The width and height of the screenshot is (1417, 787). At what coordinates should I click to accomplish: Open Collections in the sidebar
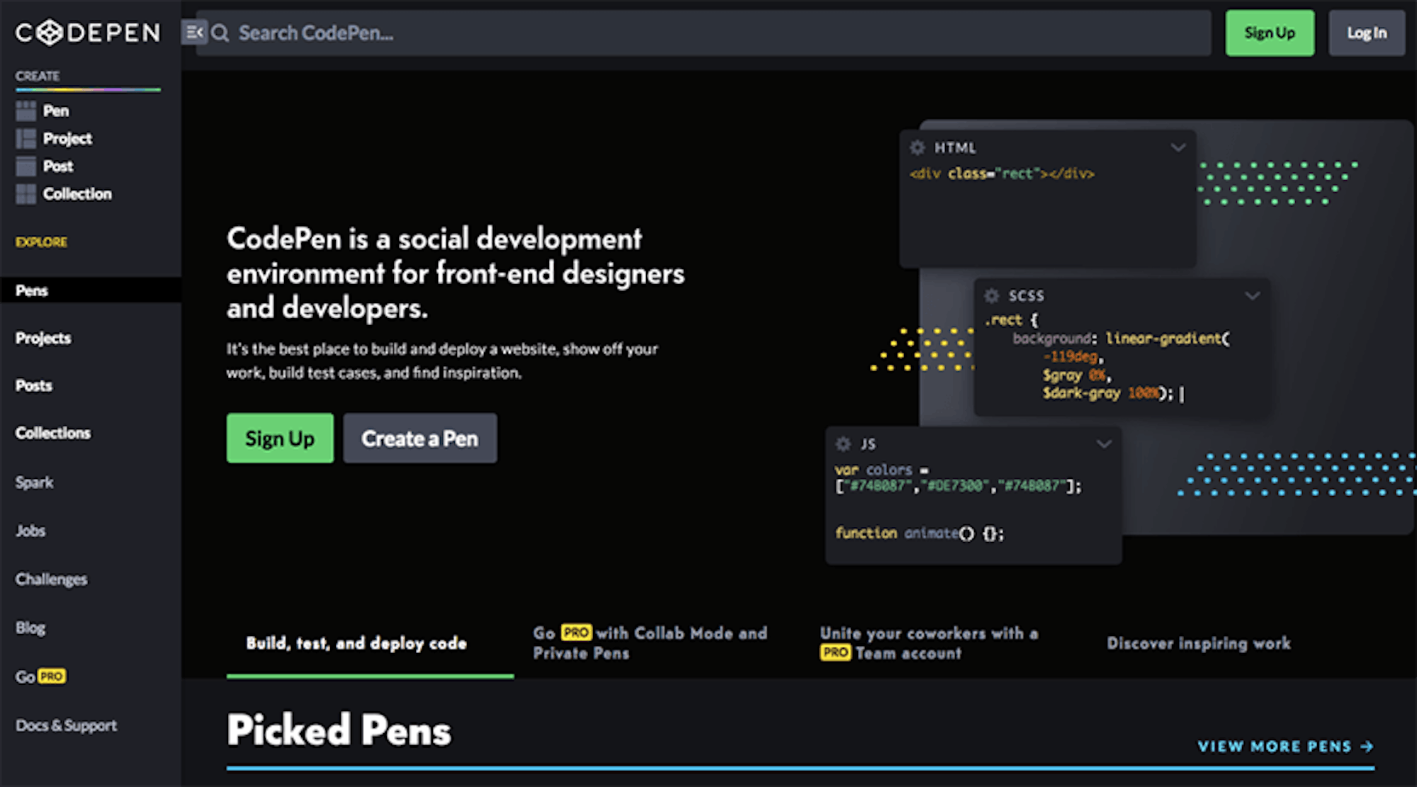[53, 433]
